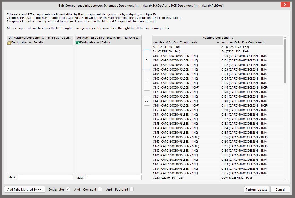Select C100 schematic component row
The image size is (295, 198).
coord(186,56)
